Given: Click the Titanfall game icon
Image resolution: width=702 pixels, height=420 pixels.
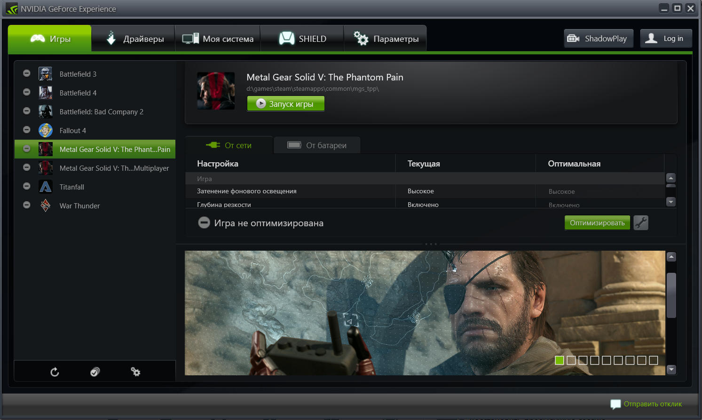Looking at the screenshot, I should [x=46, y=187].
